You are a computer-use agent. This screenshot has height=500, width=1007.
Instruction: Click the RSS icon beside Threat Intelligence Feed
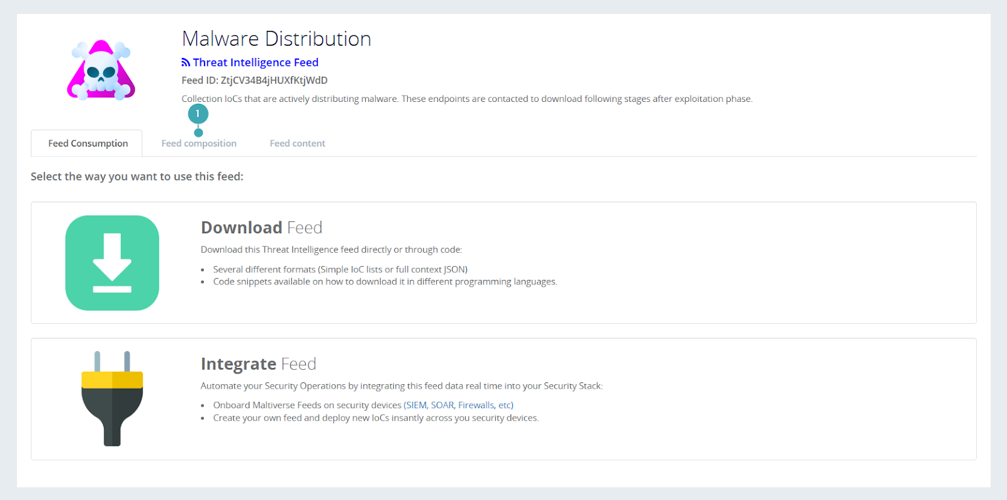click(186, 62)
